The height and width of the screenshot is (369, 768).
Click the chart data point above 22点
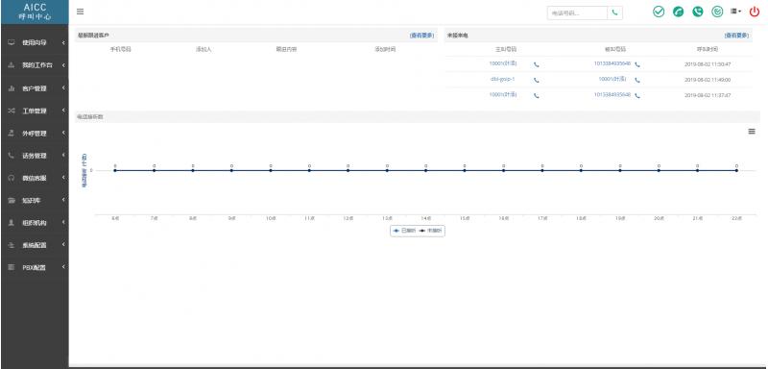[736, 170]
